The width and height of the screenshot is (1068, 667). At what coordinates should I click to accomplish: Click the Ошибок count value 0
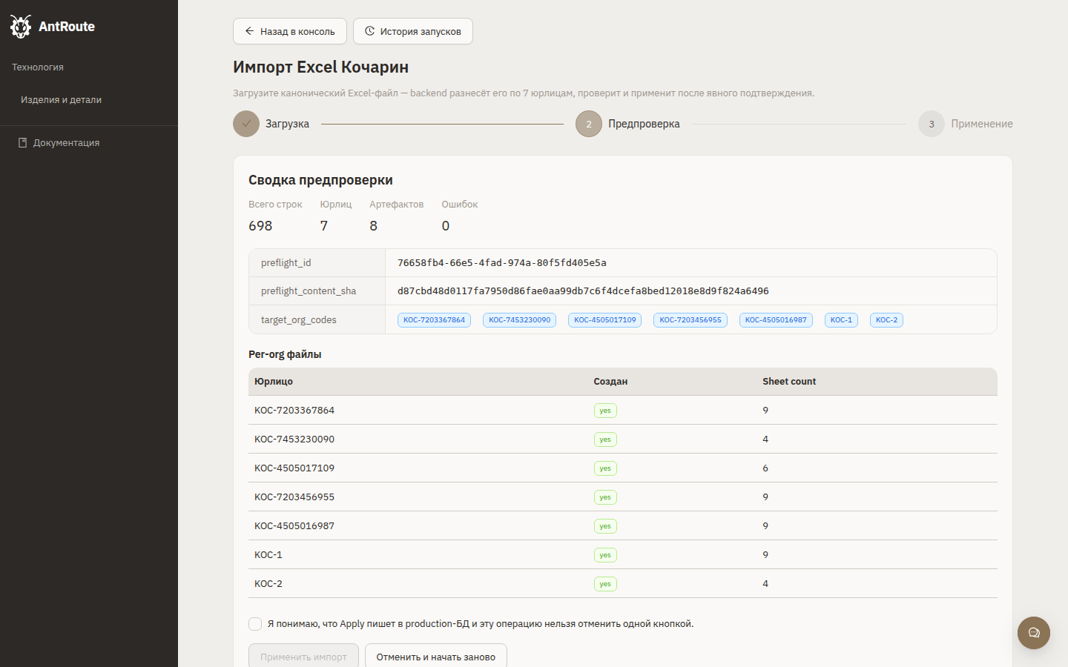[446, 226]
